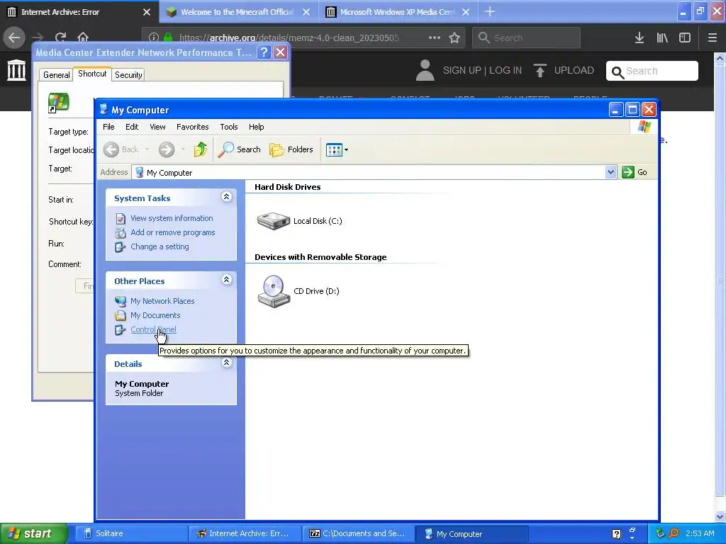
Task: Collapse the Details panel
Action: [x=226, y=363]
